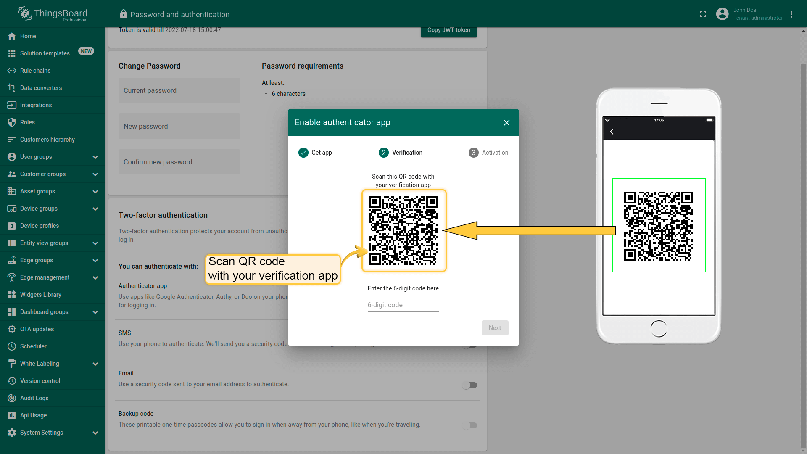Expand Dashboard groups chevron
This screenshot has width=807, height=454.
coord(95,312)
